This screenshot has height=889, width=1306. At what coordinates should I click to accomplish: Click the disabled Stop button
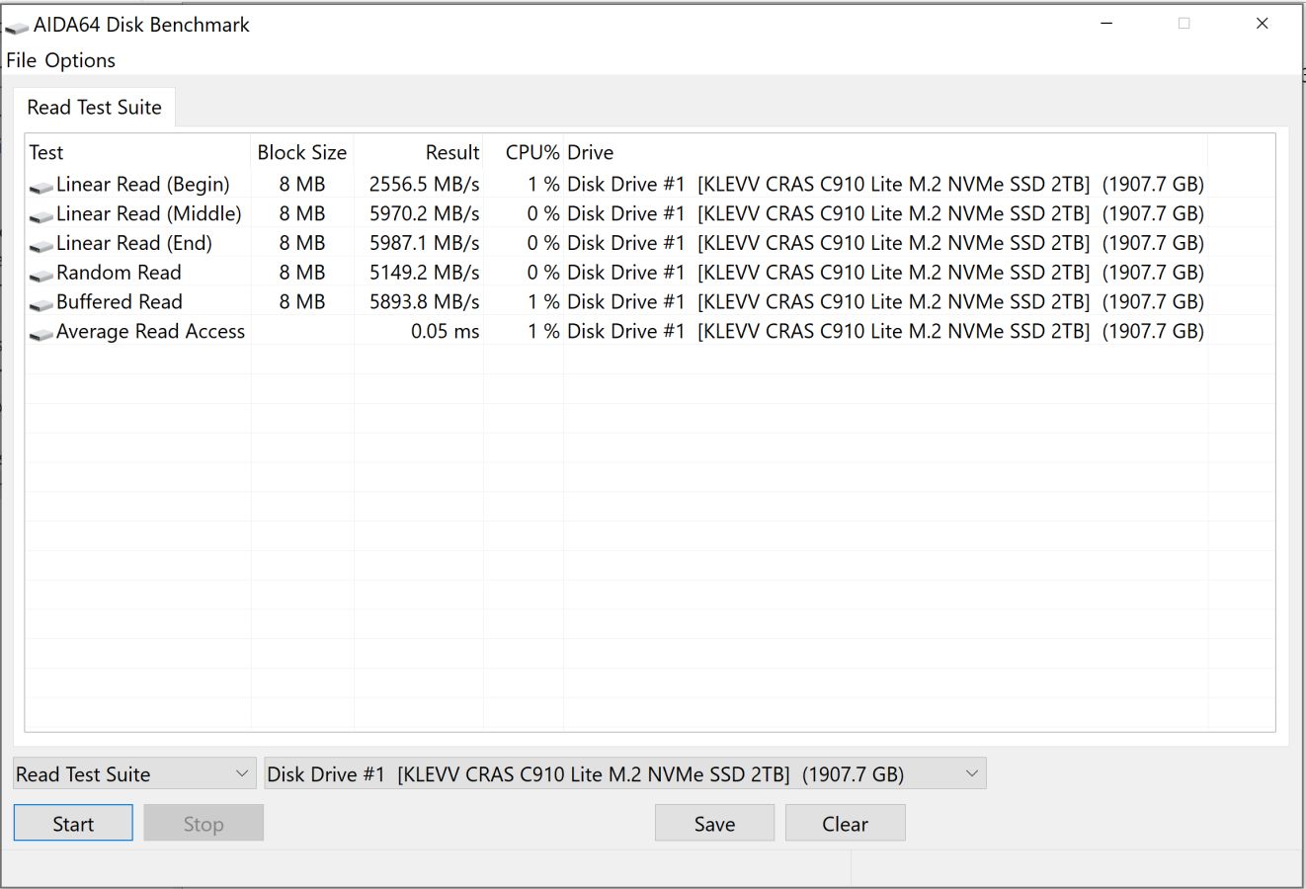pyautogui.click(x=204, y=824)
